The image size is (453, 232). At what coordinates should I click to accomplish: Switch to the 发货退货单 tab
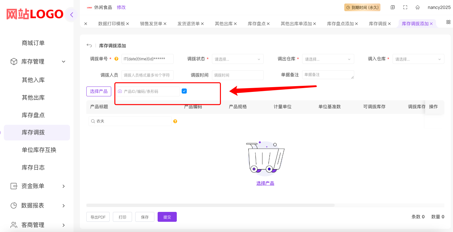(x=189, y=24)
